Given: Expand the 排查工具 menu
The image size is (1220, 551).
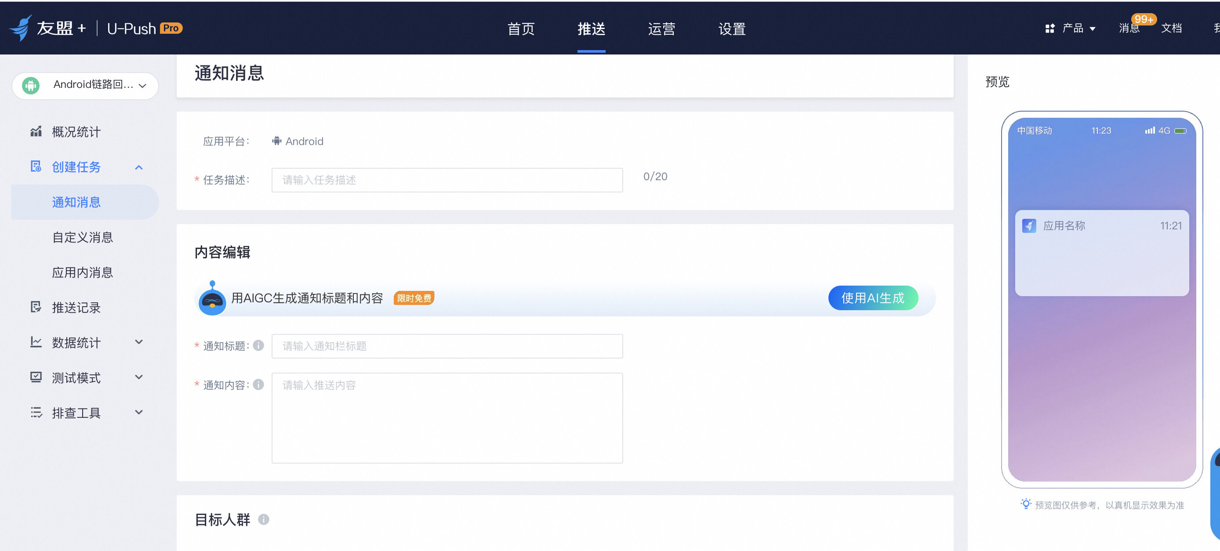Looking at the screenshot, I should pyautogui.click(x=139, y=412).
